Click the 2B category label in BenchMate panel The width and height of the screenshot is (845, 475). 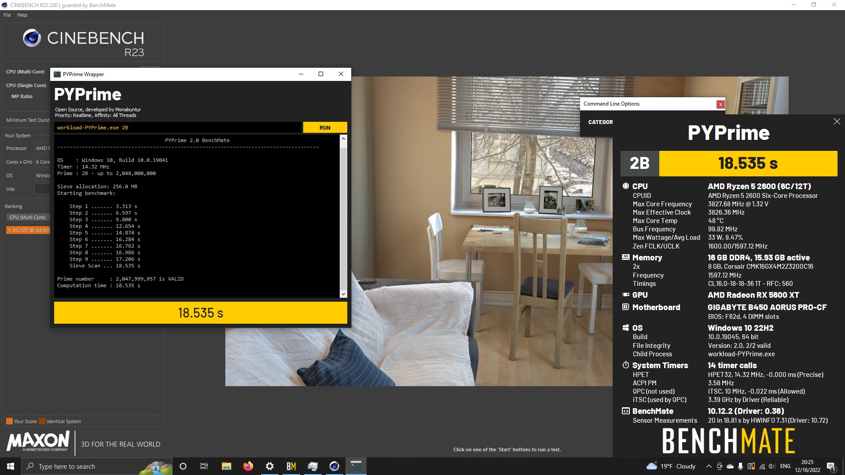(639, 163)
